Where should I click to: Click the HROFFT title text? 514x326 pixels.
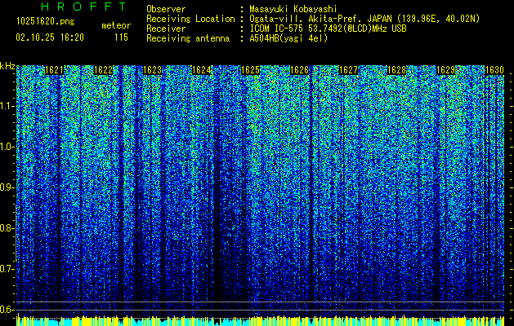[x=84, y=7]
